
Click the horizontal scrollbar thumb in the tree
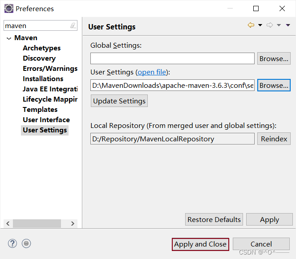coord(37,223)
